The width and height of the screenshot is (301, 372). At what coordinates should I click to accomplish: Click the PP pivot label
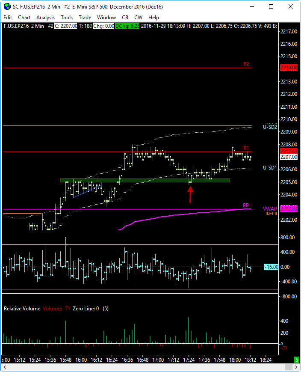[246, 205]
